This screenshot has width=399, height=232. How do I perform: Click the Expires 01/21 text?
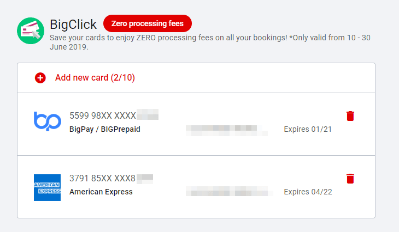pos(308,130)
